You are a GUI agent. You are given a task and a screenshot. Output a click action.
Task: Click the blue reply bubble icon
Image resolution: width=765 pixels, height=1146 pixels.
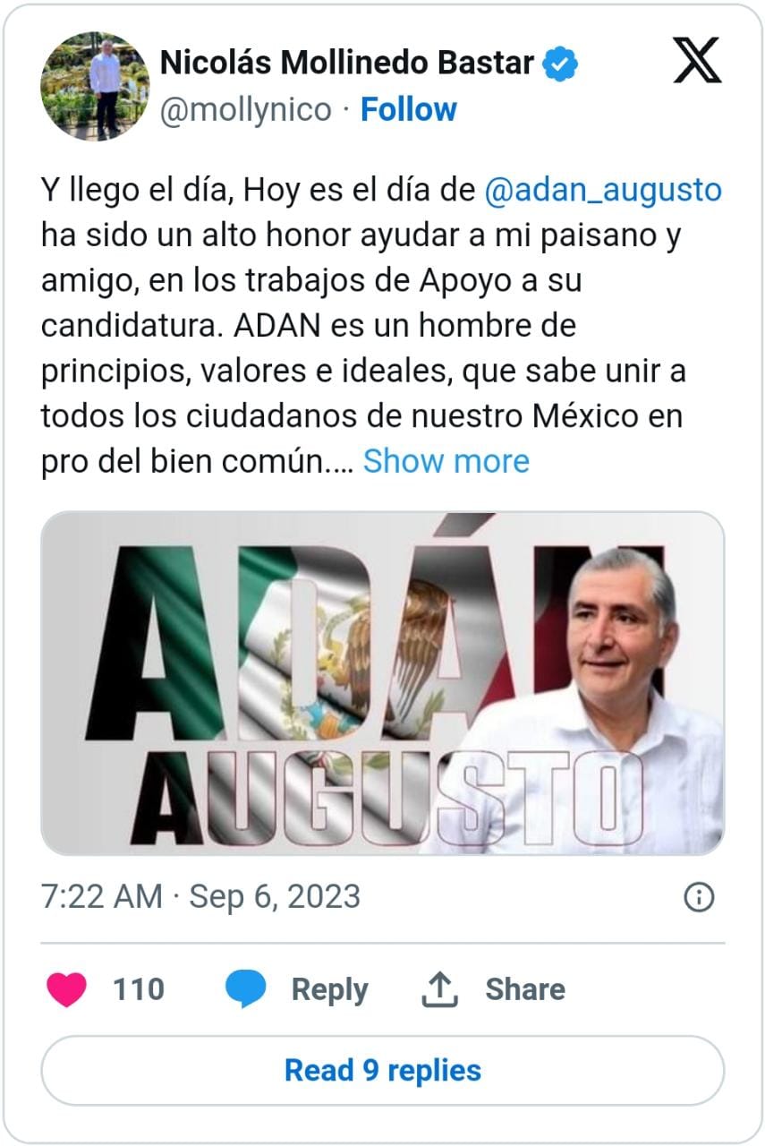point(245,989)
